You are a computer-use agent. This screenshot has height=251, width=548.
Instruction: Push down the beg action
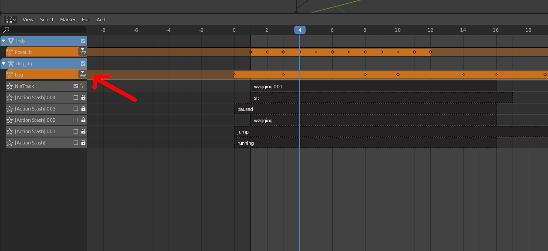82,74
